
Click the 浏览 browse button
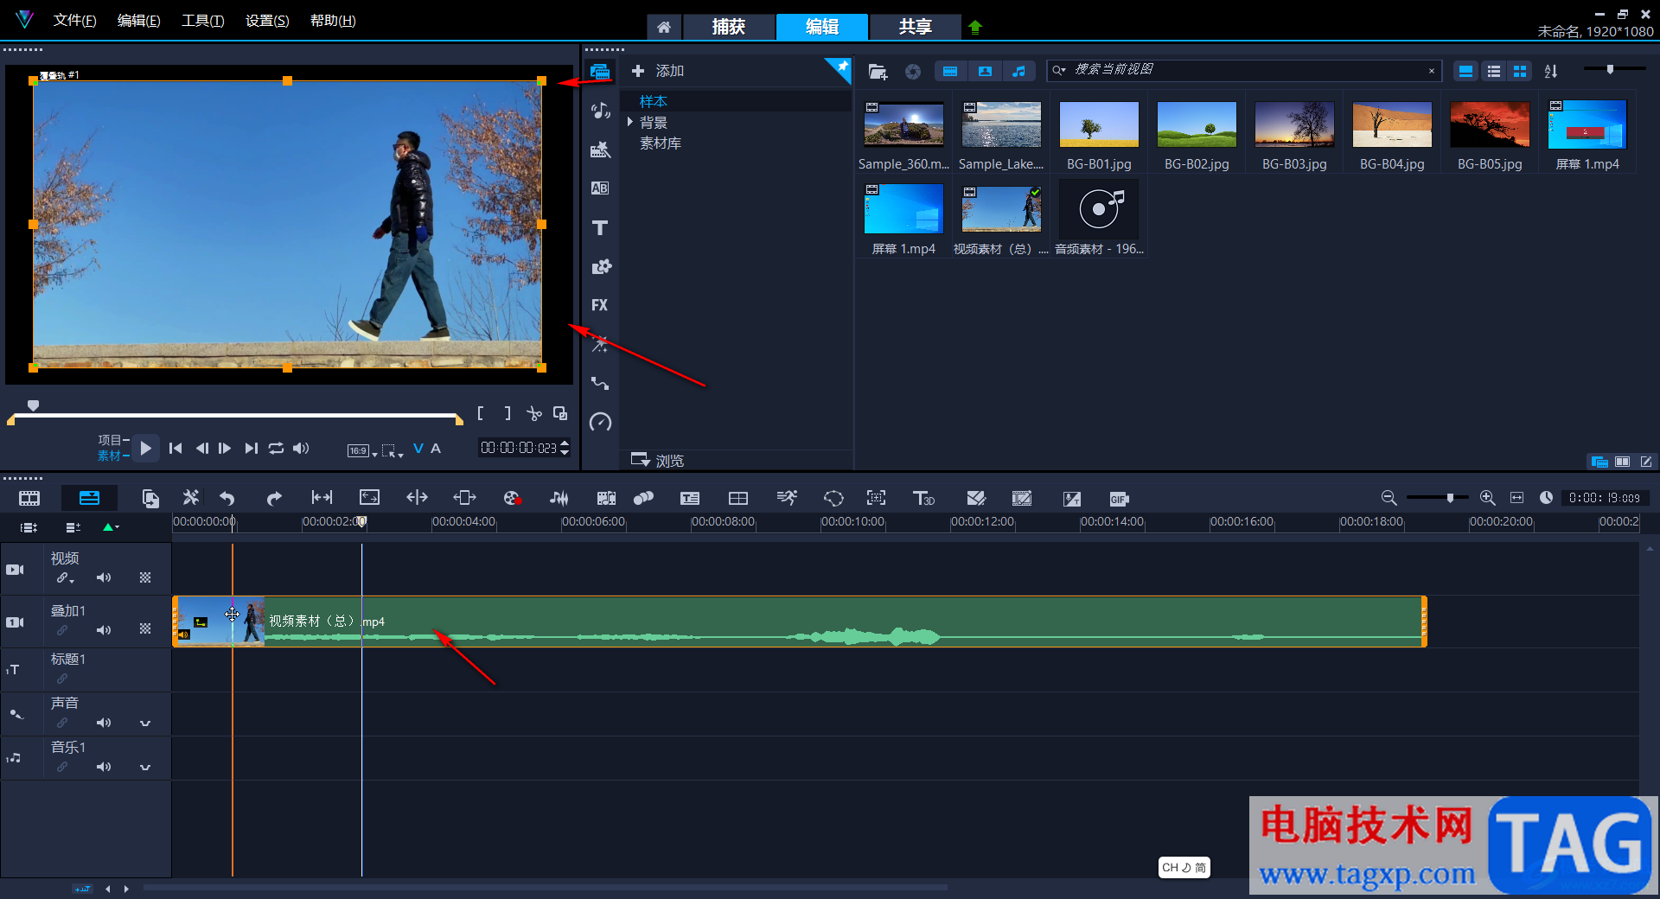658,460
